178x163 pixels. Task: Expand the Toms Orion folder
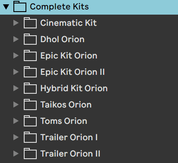pyautogui.click(x=16, y=121)
